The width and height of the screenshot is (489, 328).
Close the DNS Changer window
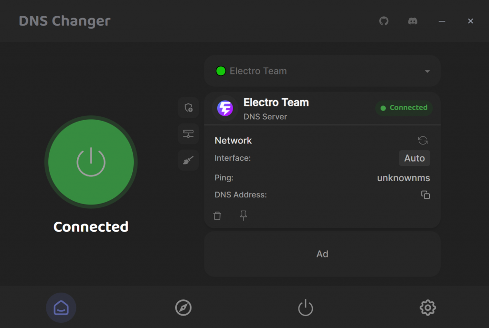point(470,21)
